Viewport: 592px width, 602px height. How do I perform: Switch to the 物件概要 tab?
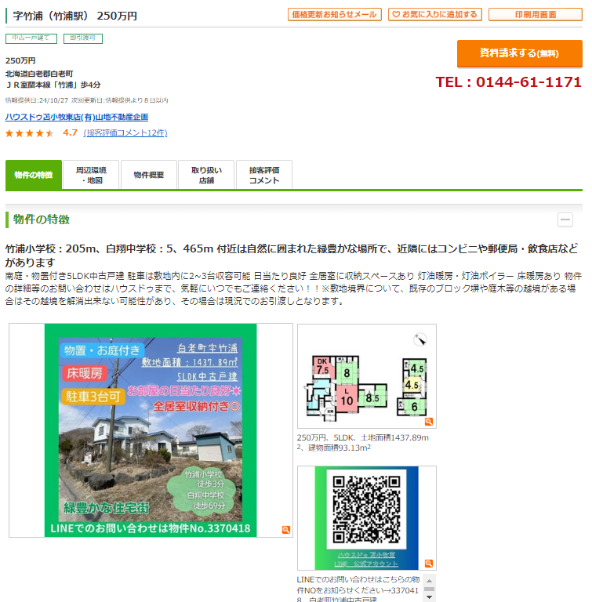click(x=149, y=175)
